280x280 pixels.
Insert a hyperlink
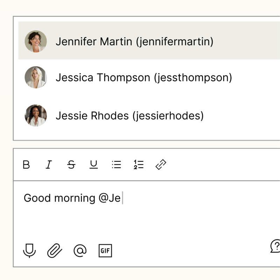[161, 164]
